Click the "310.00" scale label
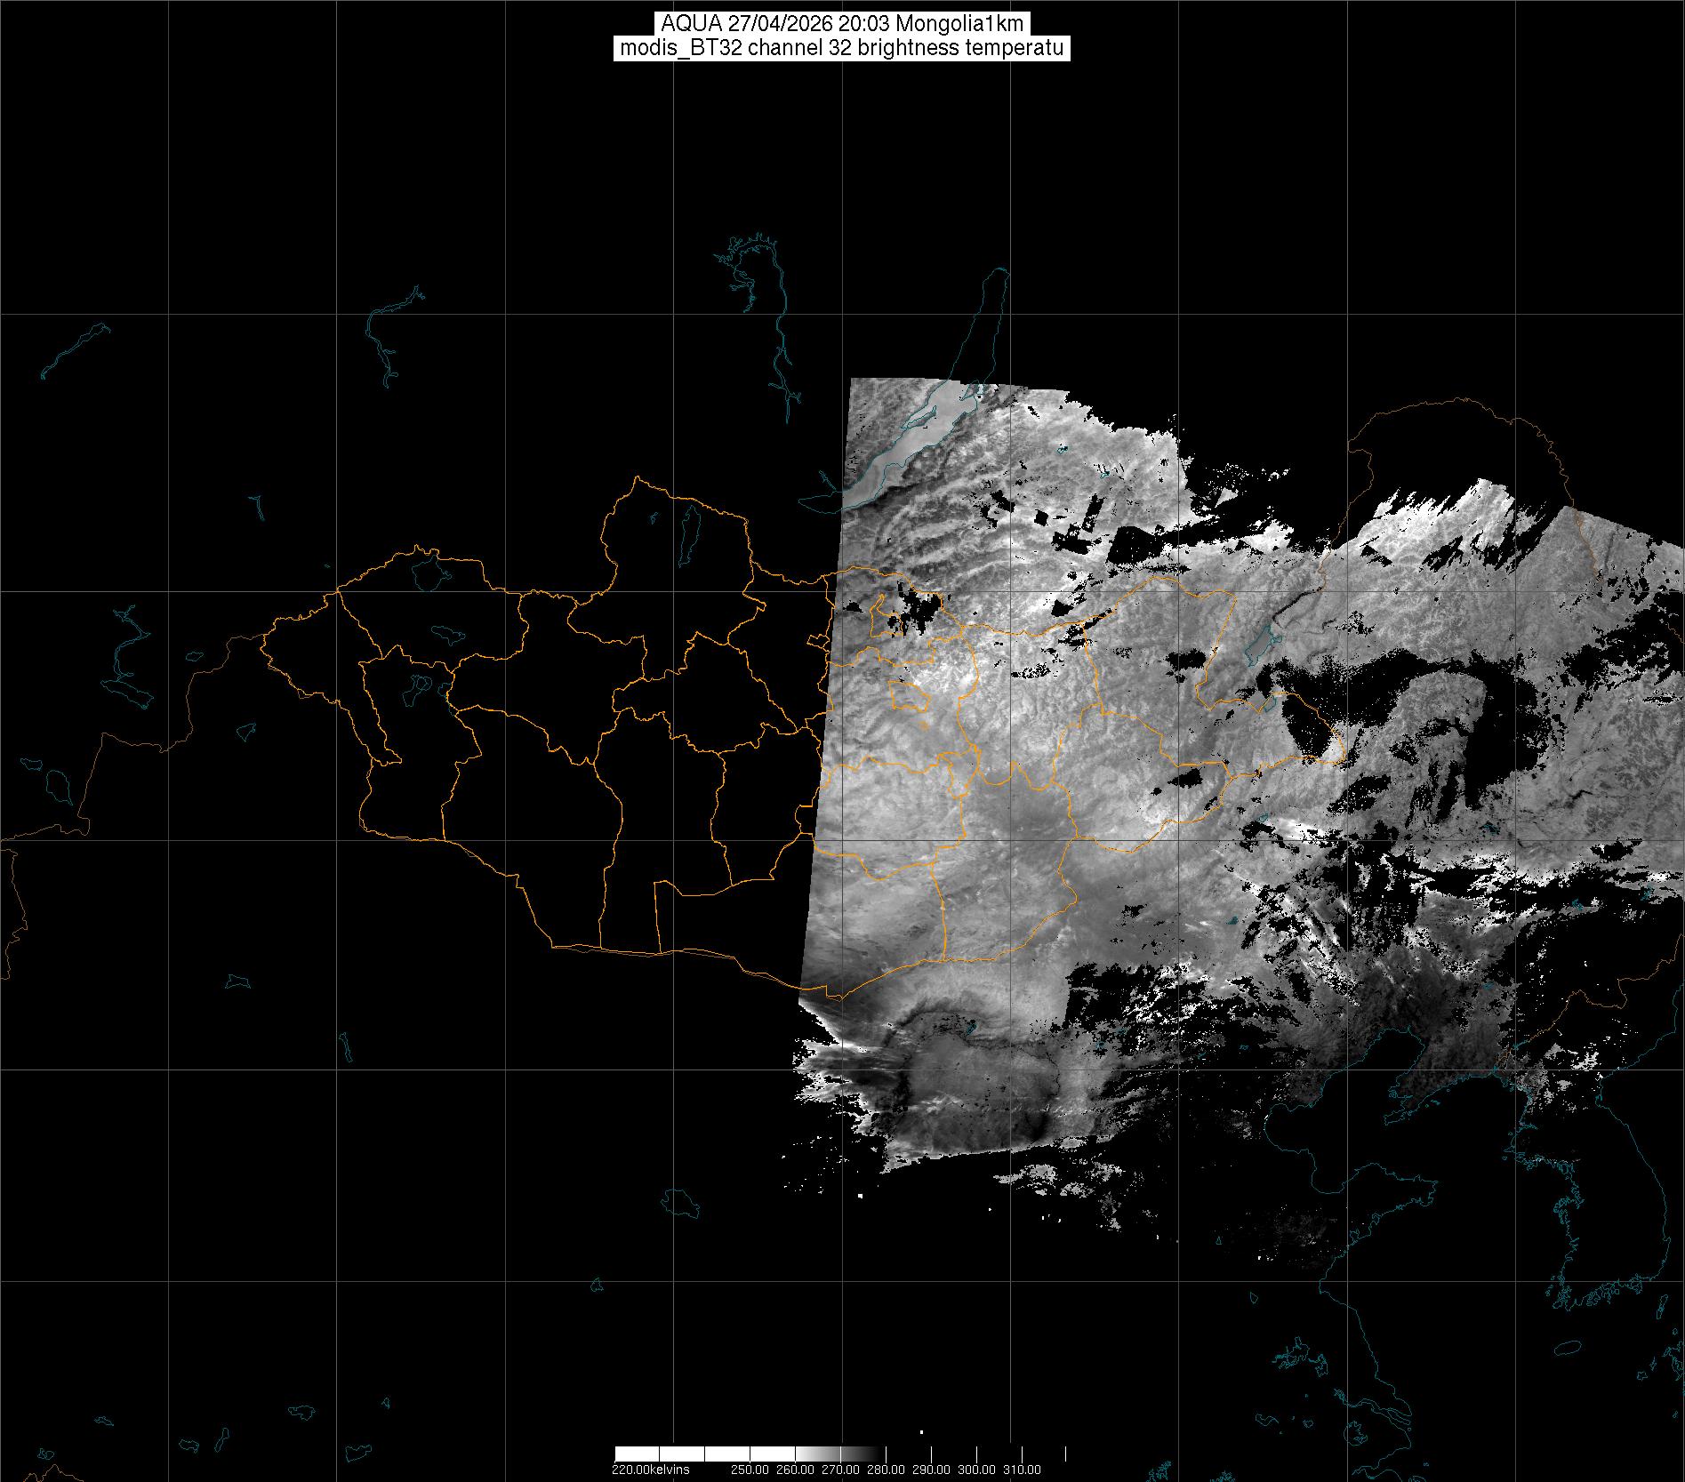 point(1023,1470)
